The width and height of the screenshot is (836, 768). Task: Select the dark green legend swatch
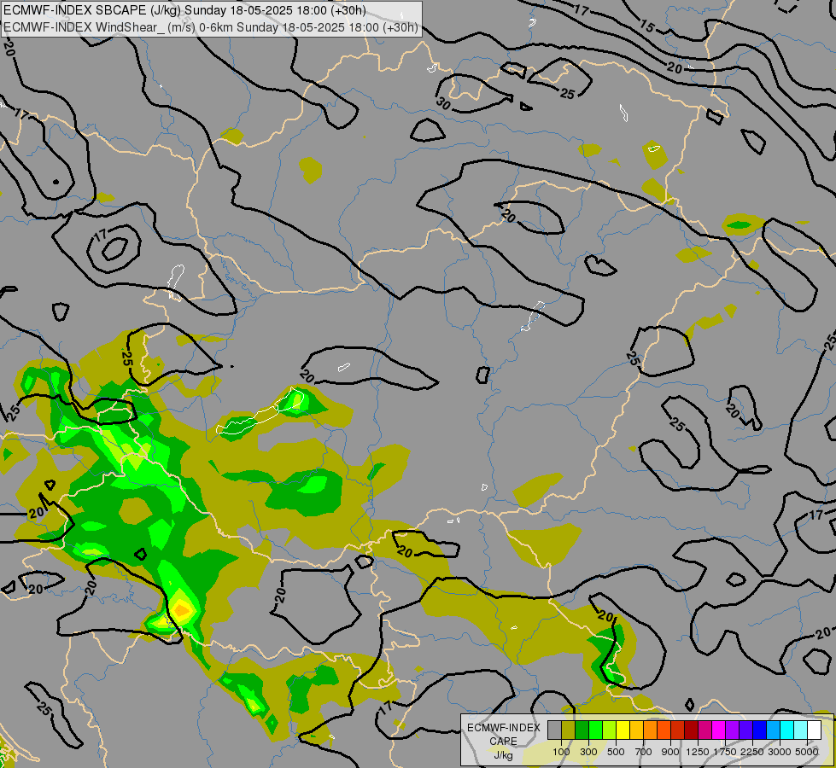582,730
